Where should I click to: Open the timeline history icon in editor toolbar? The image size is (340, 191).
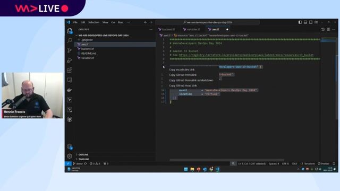click(x=323, y=30)
